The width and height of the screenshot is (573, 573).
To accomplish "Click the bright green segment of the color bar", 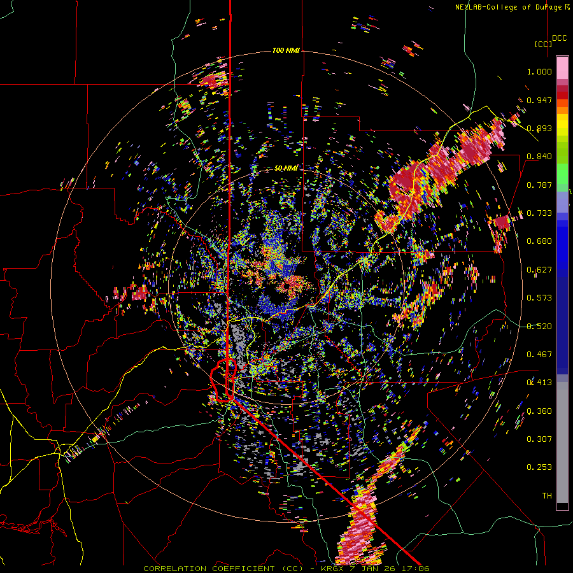I will pyautogui.click(x=562, y=174).
